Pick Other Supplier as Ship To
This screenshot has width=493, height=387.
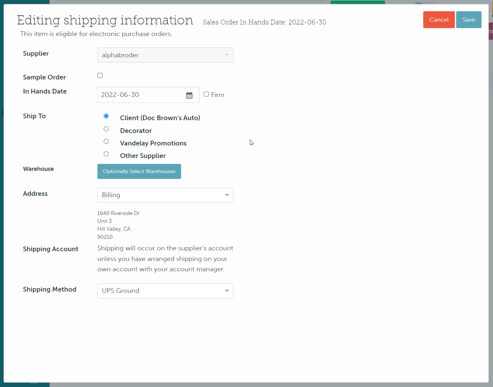pyautogui.click(x=106, y=154)
